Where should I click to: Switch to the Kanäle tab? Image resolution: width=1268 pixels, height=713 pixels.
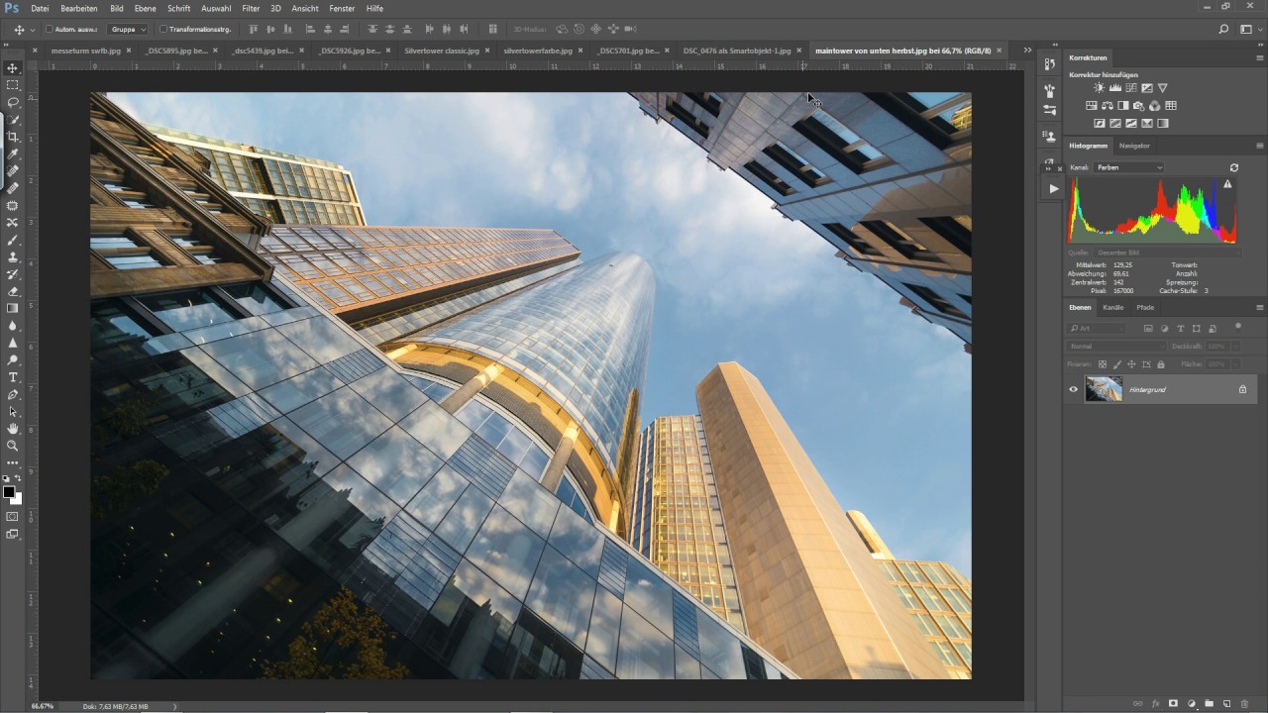pyautogui.click(x=1113, y=307)
